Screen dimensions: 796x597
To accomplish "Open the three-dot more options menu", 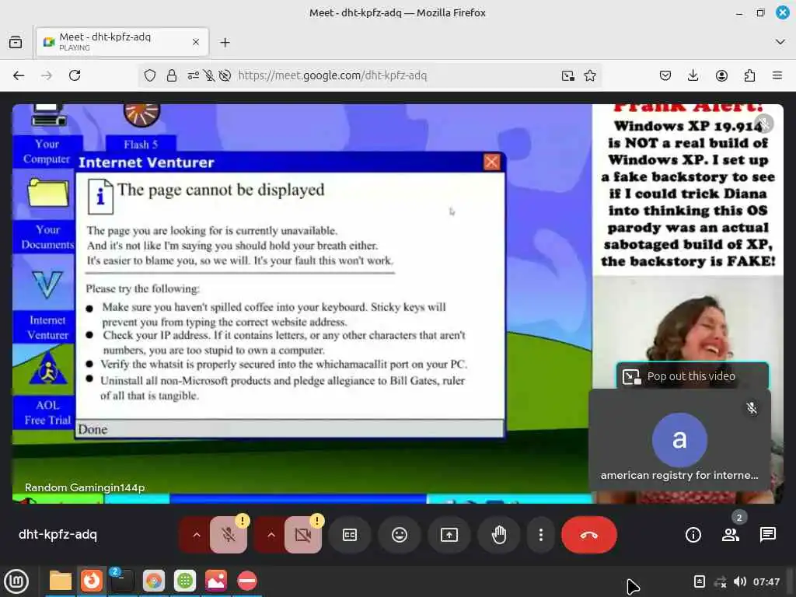I will coord(541,535).
